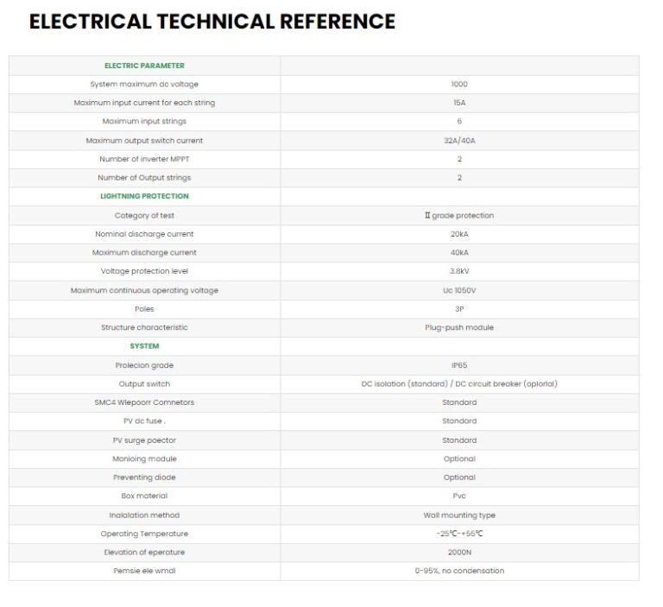663x607 pixels.
Task: Select the System section header
Action: pos(144,346)
